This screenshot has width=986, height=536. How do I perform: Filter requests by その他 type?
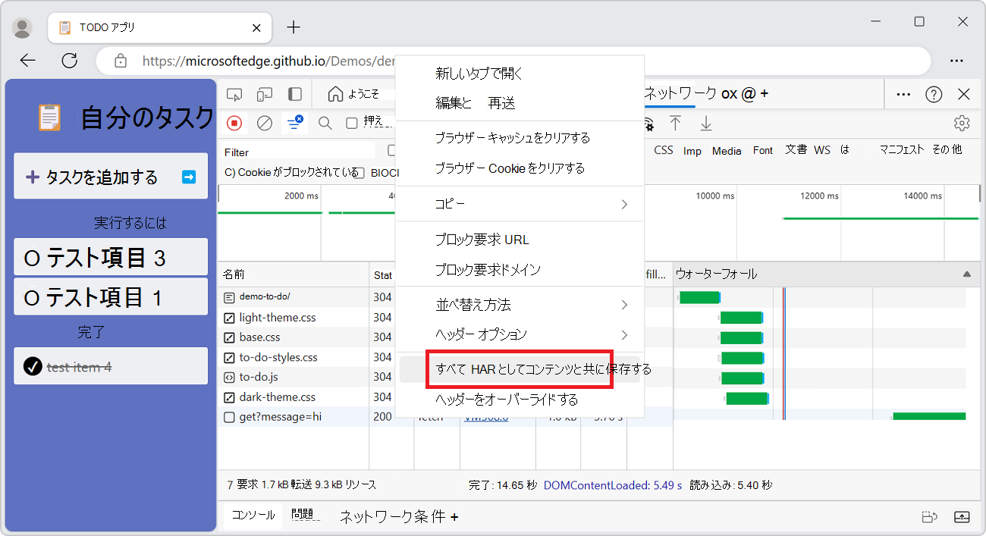click(x=947, y=150)
